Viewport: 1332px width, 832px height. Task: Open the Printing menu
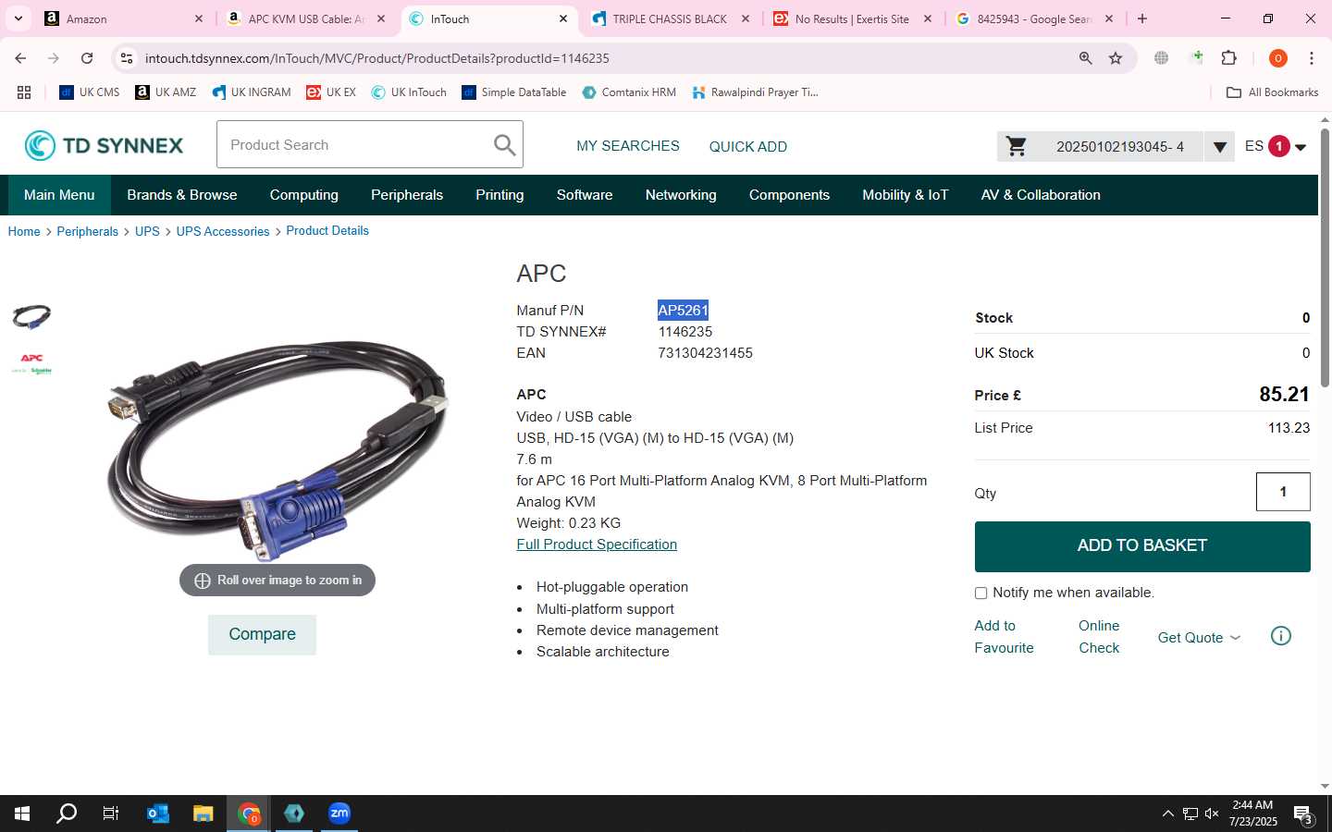499,195
